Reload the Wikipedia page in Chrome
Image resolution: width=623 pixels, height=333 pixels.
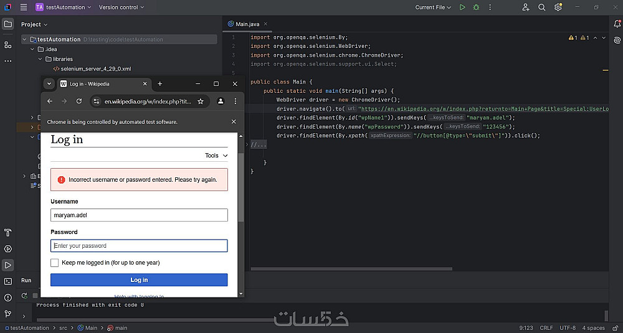[x=79, y=101]
